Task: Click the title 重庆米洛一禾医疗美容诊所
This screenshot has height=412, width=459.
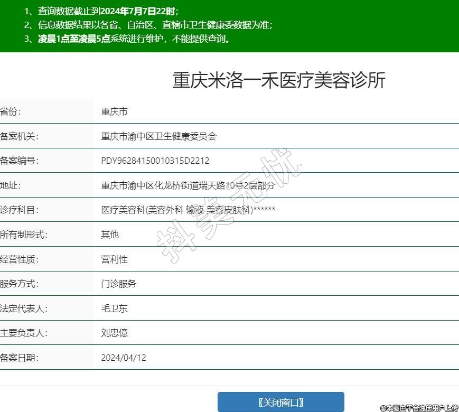Action: pos(279,80)
